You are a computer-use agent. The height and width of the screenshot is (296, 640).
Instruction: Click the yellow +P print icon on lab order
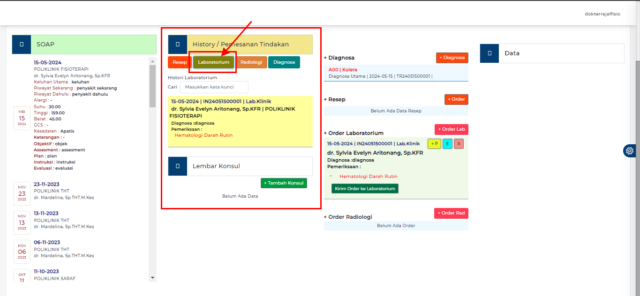[x=434, y=144]
